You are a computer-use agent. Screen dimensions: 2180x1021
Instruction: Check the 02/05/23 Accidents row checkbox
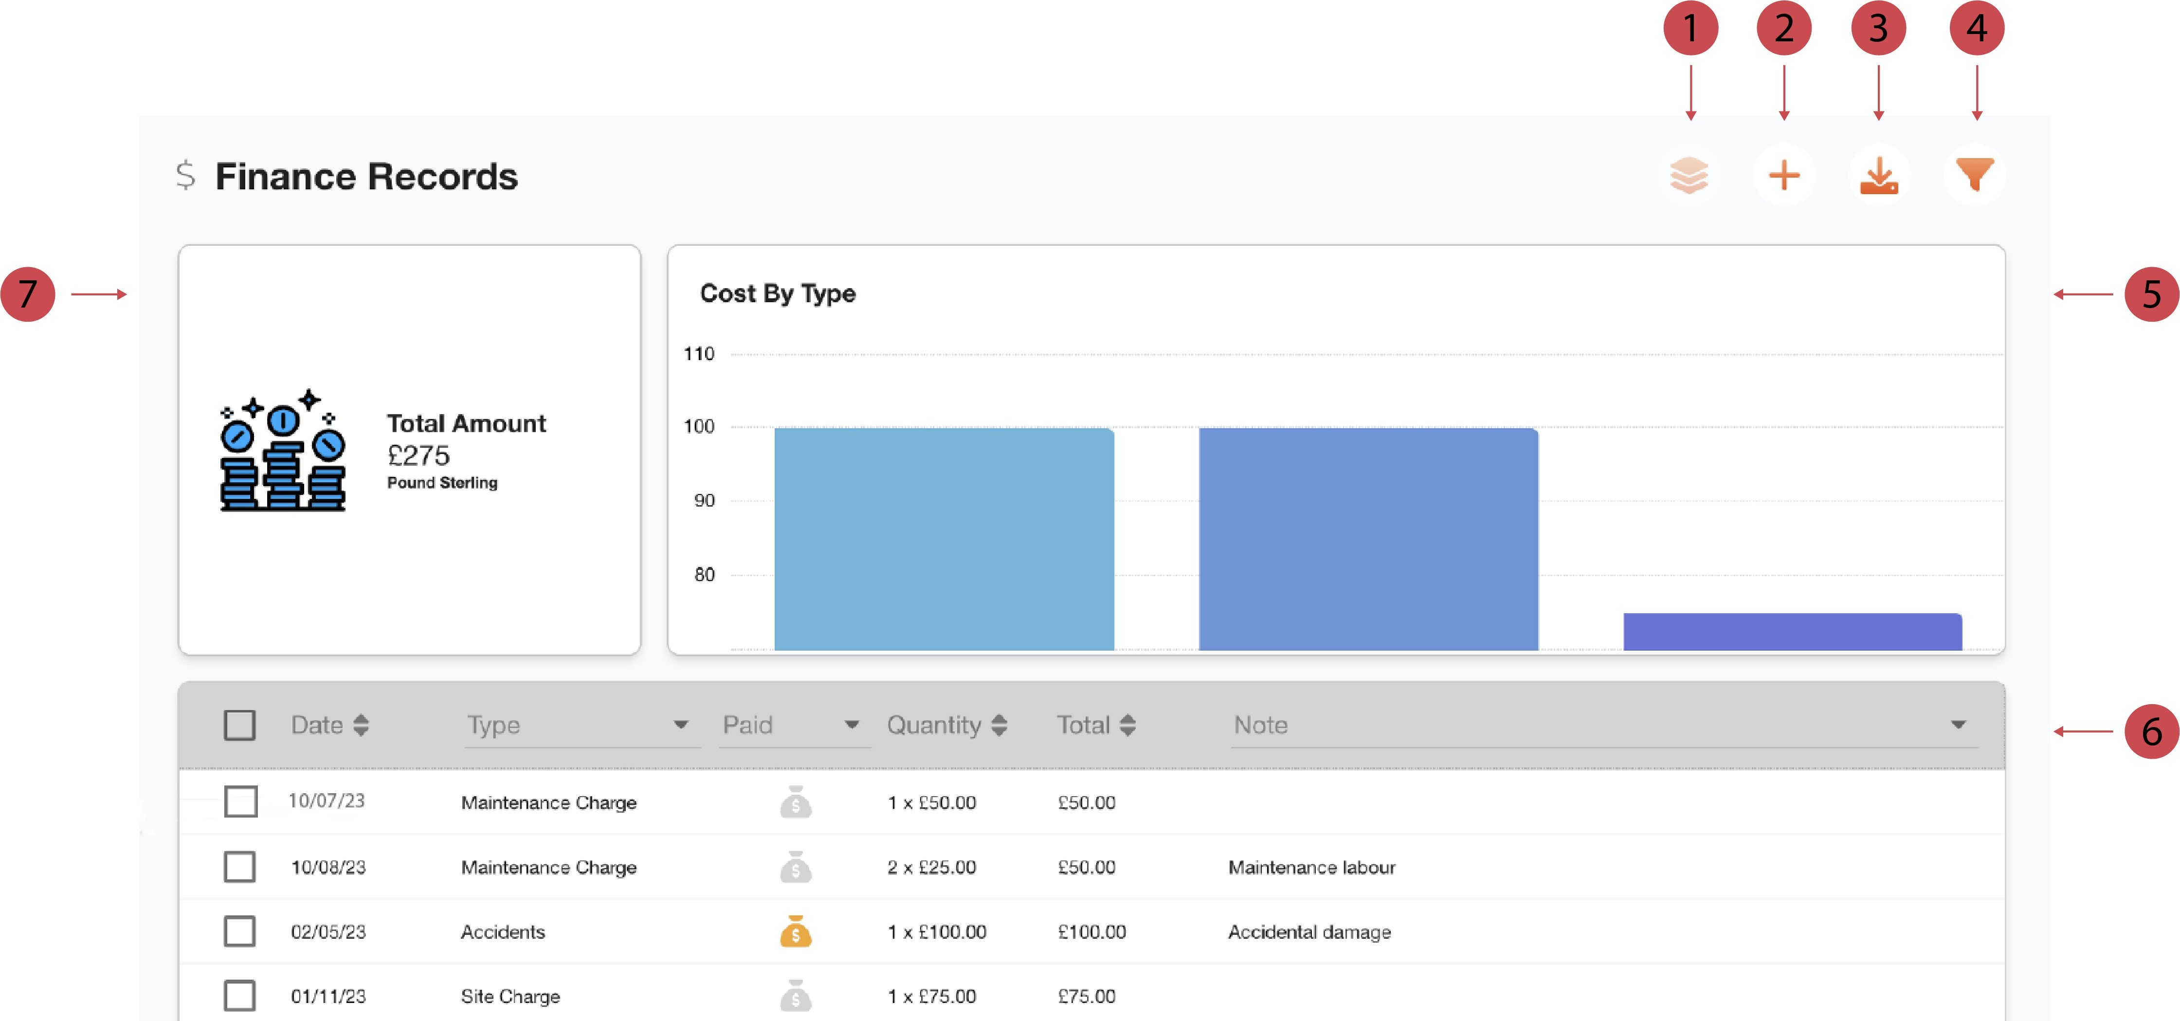[239, 931]
